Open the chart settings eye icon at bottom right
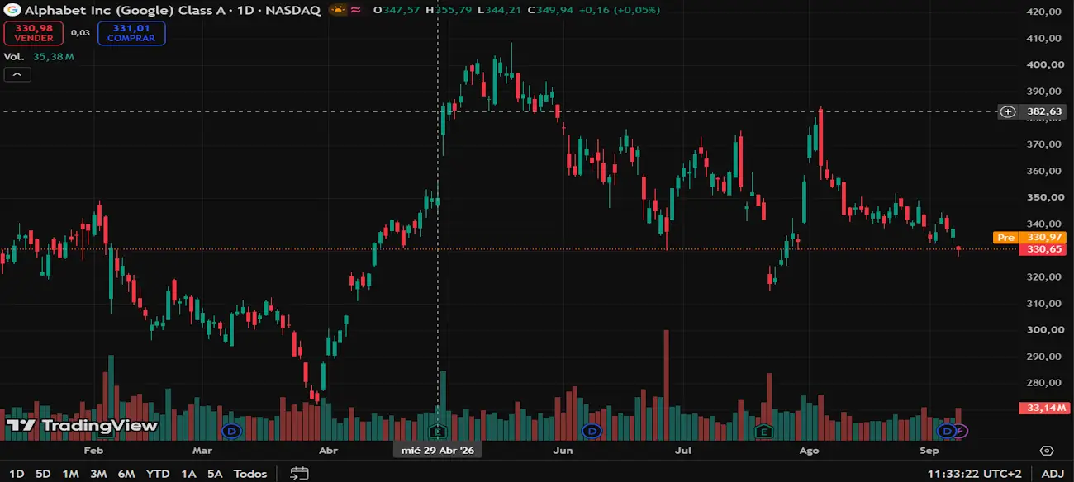The image size is (1074, 482). (1047, 451)
